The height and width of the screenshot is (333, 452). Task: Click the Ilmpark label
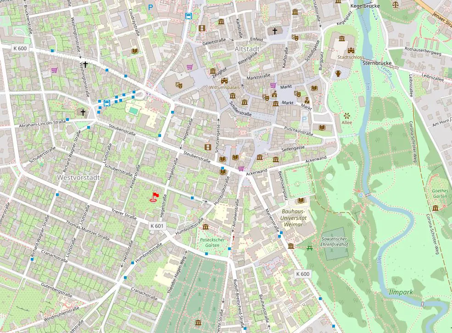coord(401,292)
